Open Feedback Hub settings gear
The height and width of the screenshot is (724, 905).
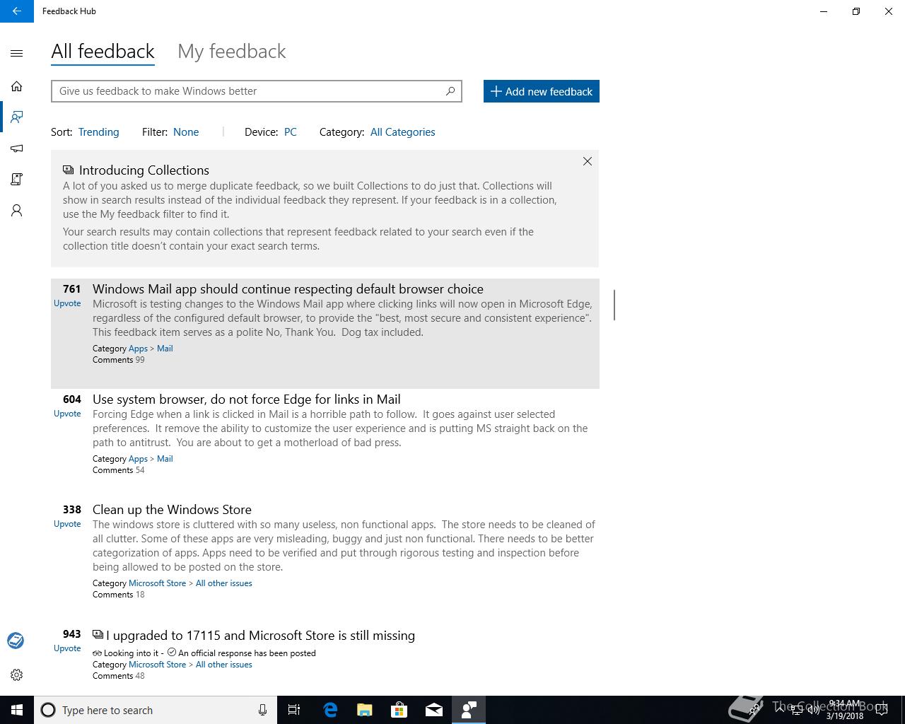(17, 675)
